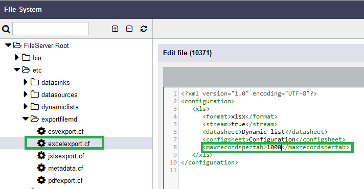Screen dimensions: 364x189
Task: Select the FileServer Root folder icon
Action: pos(17,45)
